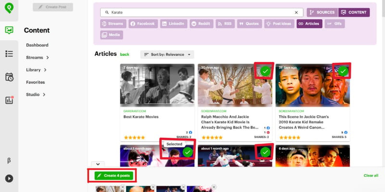The image size is (385, 192).
Task: Click the green back link beside Articles
Action: coord(125,54)
